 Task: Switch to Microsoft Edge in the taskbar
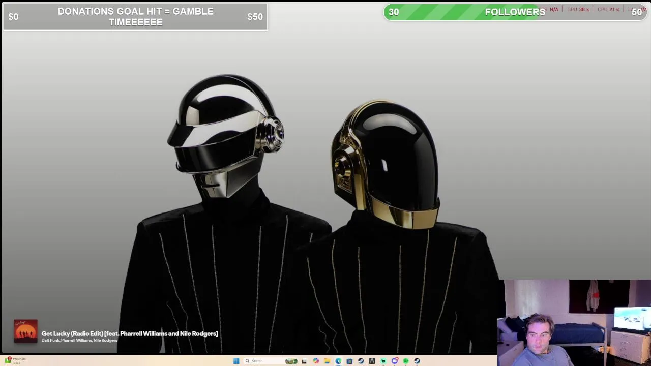click(338, 361)
